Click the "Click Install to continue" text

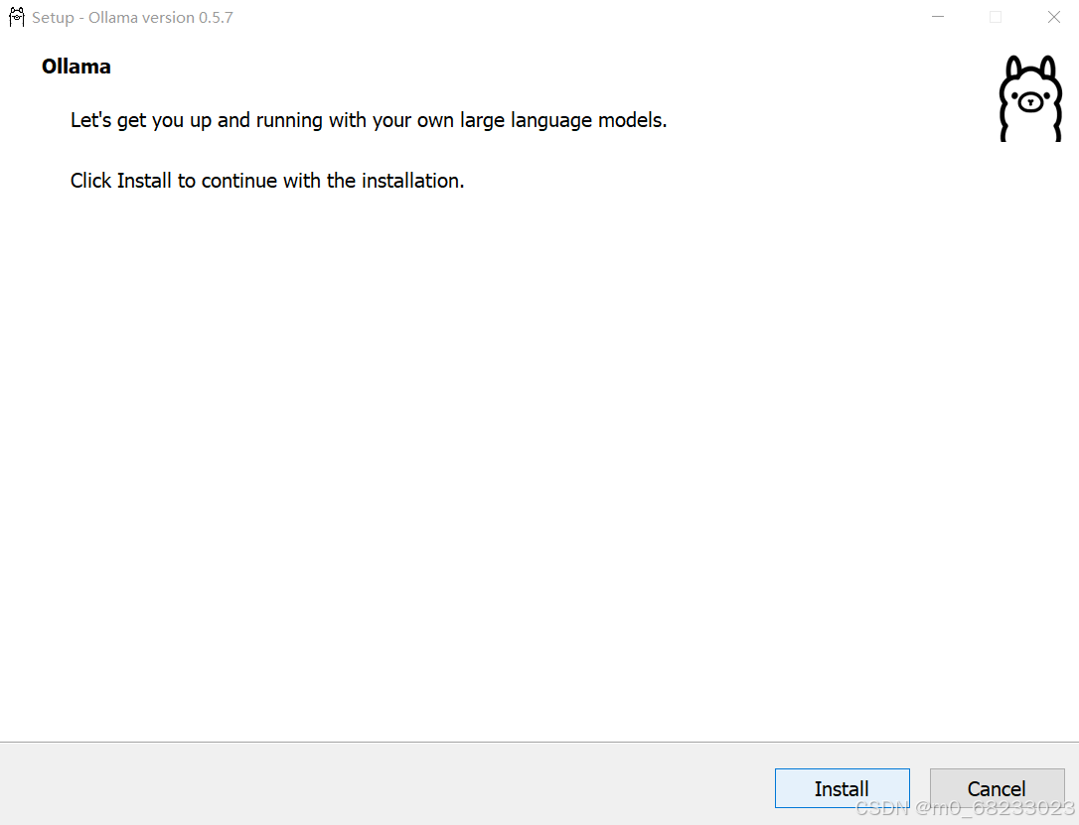coord(267,181)
